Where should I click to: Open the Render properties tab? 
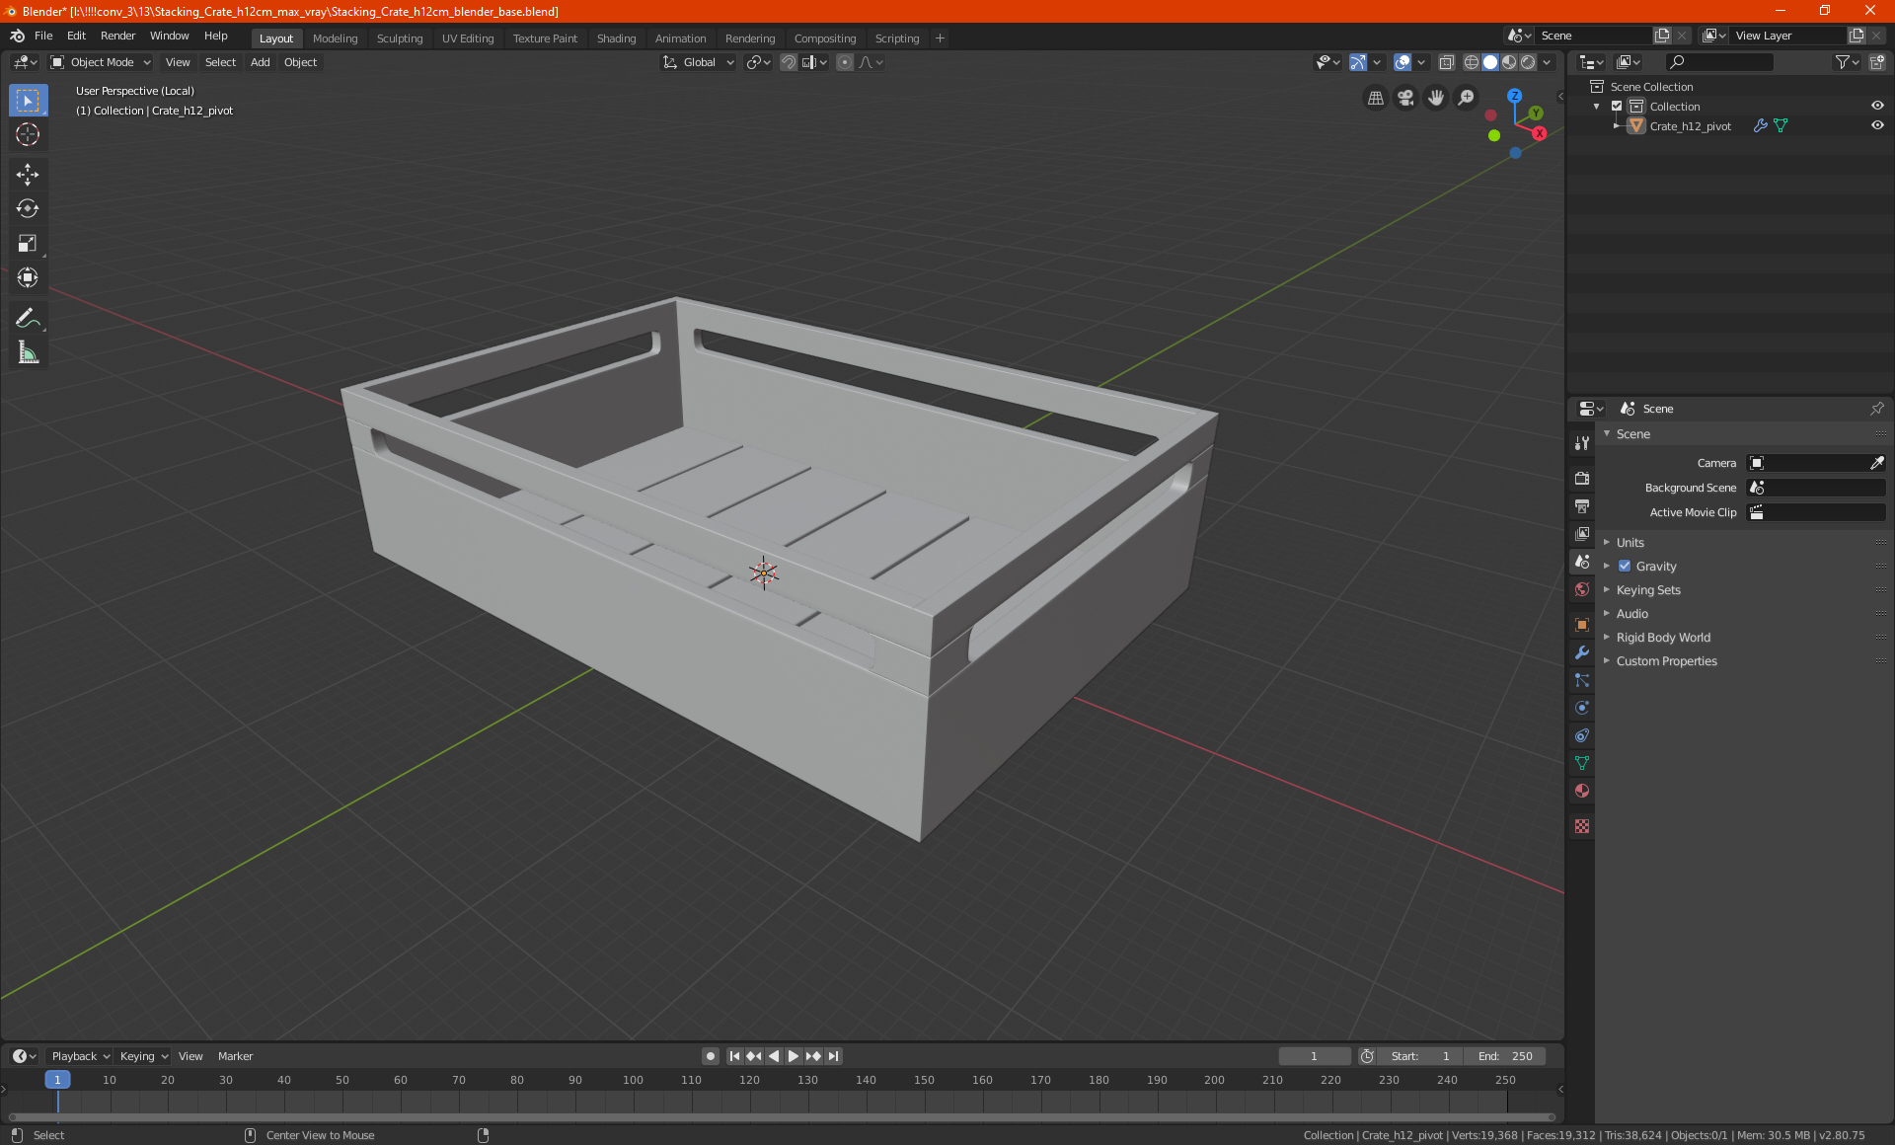pyautogui.click(x=1582, y=479)
